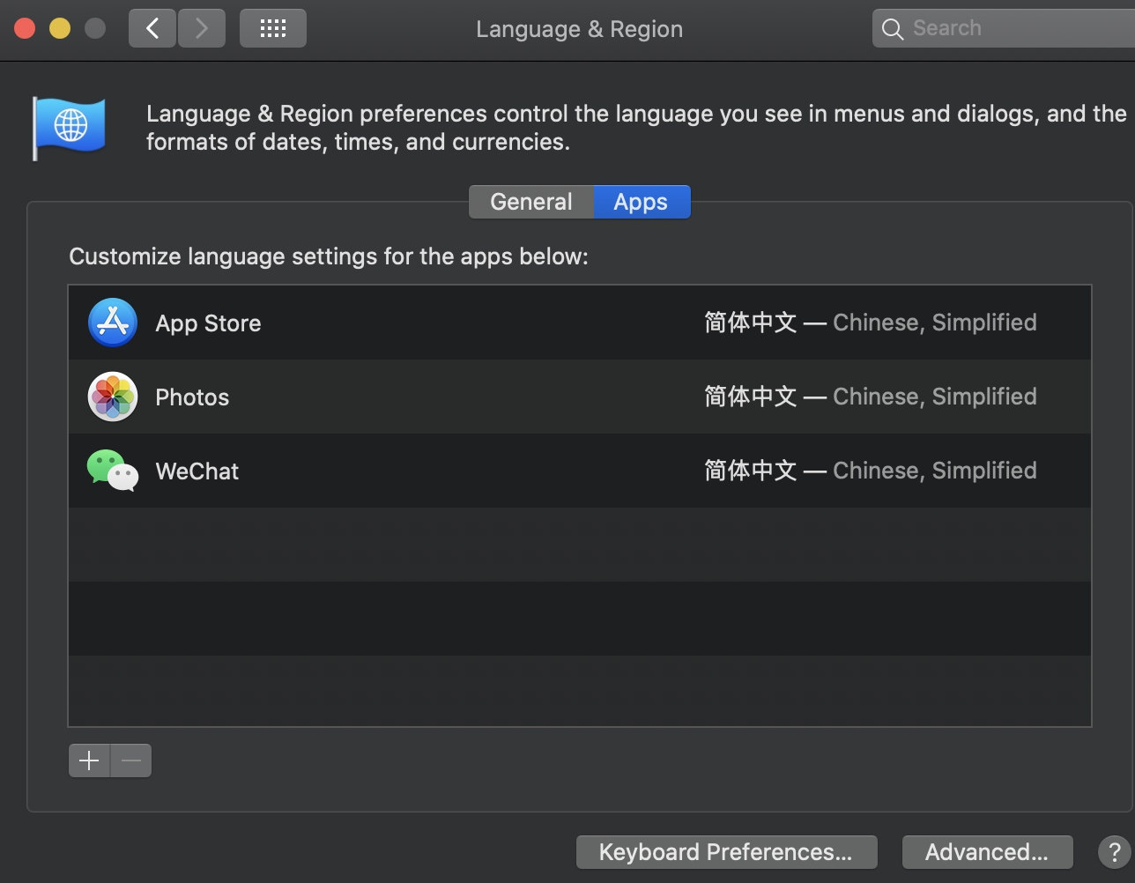Open App Store language dropdown
The image size is (1135, 883).
(870, 323)
